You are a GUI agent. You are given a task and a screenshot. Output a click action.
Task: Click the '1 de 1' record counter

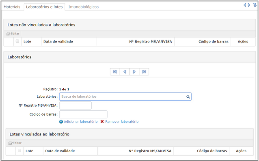coord(64,89)
